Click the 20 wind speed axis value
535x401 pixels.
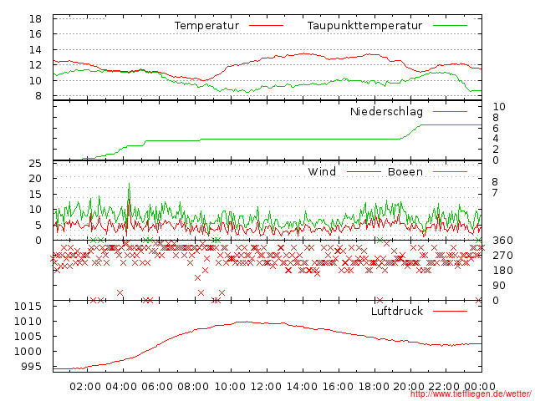(x=35, y=179)
